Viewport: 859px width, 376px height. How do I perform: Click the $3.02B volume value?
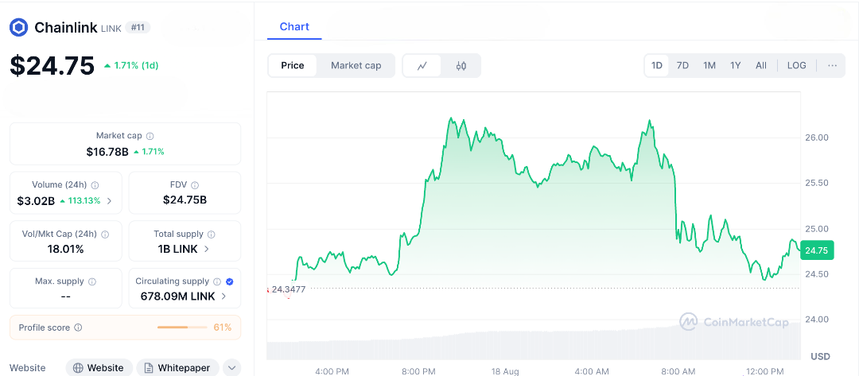(36, 201)
